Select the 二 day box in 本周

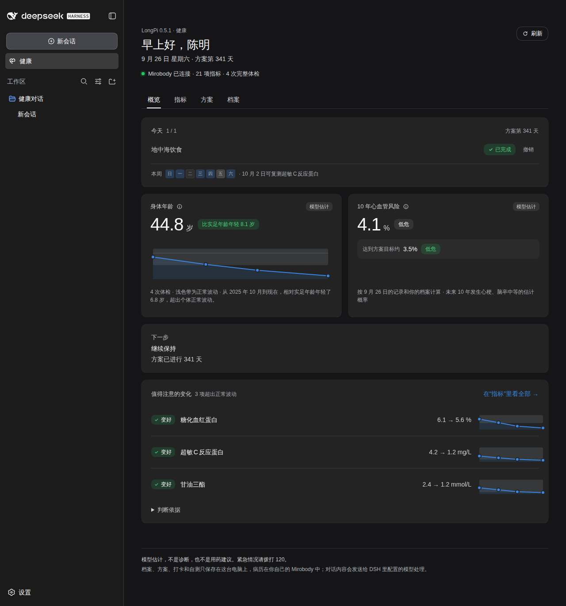pos(190,174)
